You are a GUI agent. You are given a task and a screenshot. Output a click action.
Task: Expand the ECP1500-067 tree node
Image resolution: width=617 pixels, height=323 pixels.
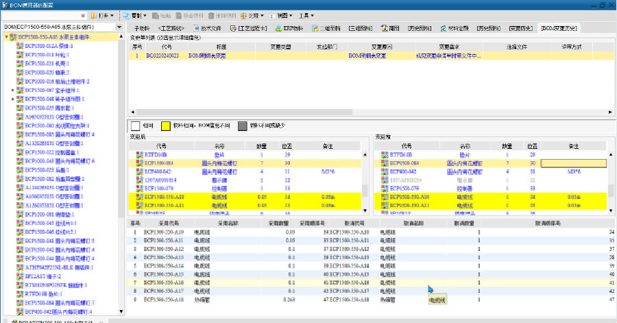[x=13, y=90]
